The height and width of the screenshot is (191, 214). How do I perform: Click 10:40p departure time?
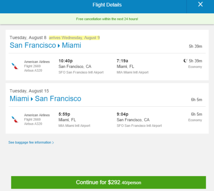tap(65, 61)
